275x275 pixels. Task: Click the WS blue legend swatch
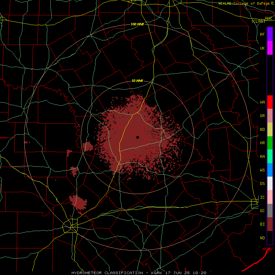pos(270,170)
